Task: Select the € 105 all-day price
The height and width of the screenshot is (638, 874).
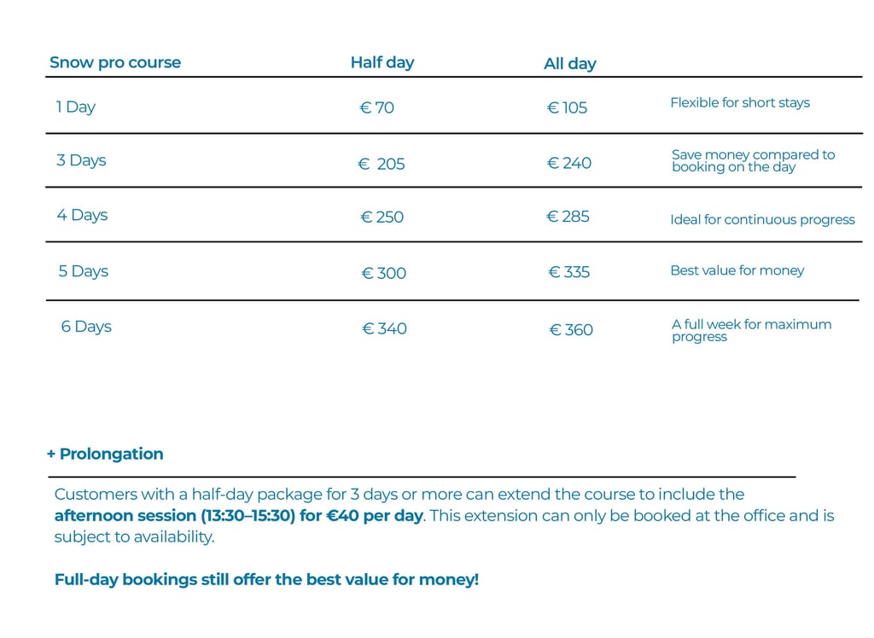Action: click(567, 108)
